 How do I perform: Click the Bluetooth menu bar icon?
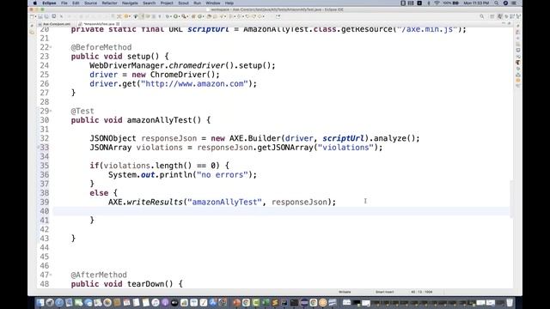(429, 3)
